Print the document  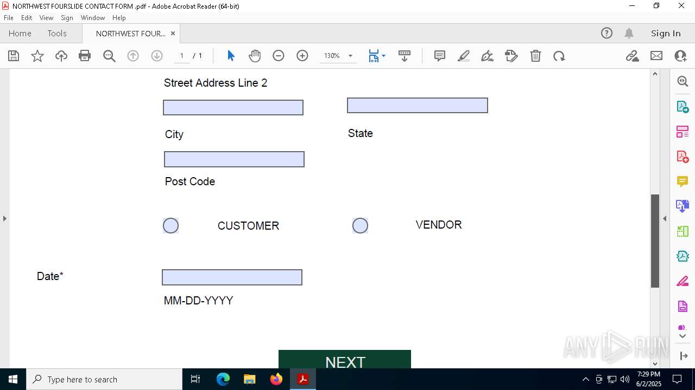[x=85, y=56]
